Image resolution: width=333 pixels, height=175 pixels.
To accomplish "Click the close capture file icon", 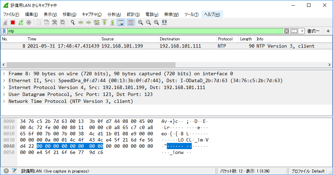I will pyautogui.click(x=55, y=22).
